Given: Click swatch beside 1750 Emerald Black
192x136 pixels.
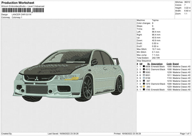Looking at the screenshot, I should click(x=144, y=89).
